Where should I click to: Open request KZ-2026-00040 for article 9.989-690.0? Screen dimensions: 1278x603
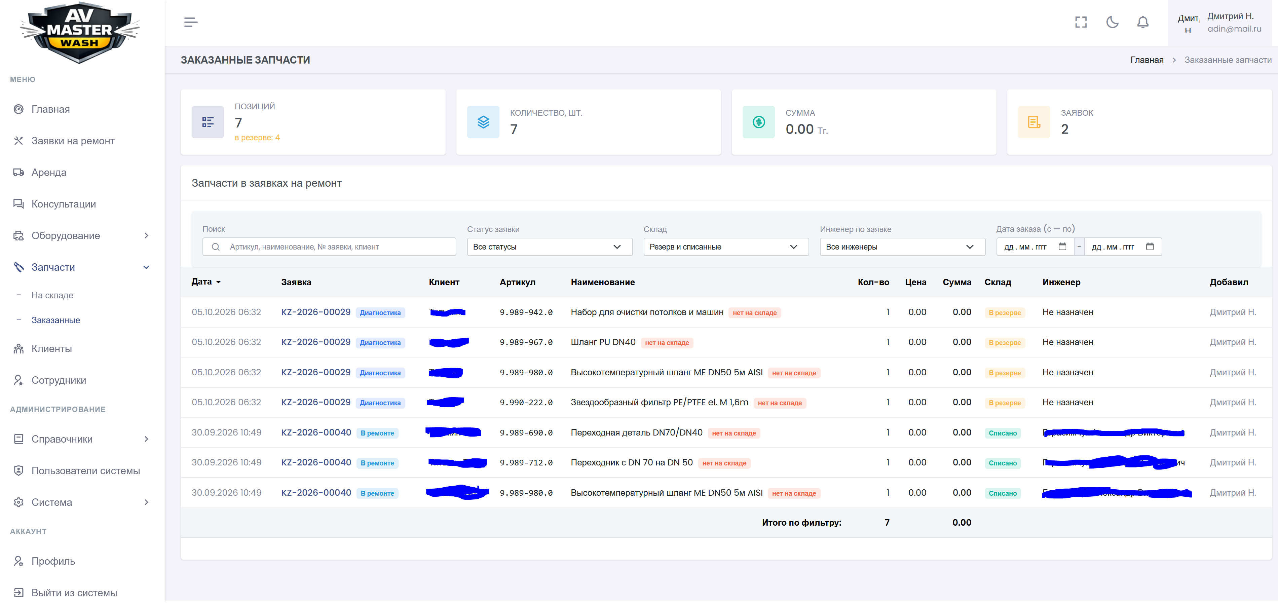[x=316, y=433]
